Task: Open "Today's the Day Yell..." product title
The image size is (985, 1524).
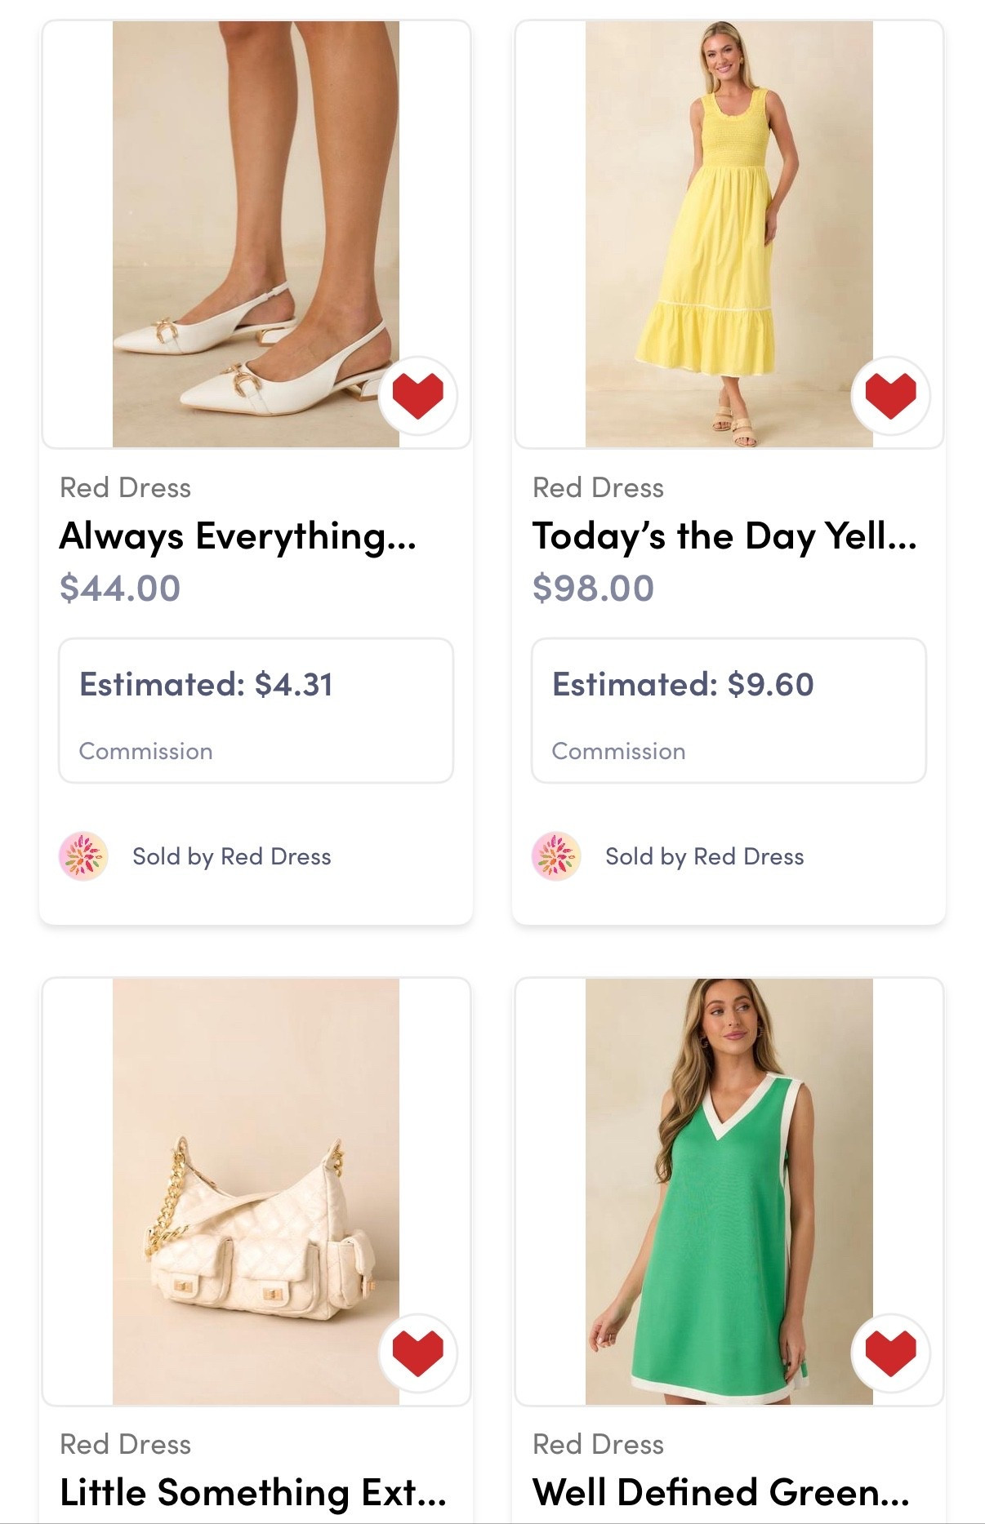Action: [724, 536]
